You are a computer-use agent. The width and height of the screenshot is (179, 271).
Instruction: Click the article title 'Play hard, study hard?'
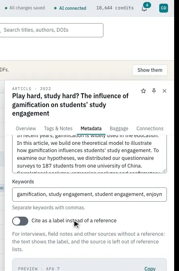click(70, 105)
